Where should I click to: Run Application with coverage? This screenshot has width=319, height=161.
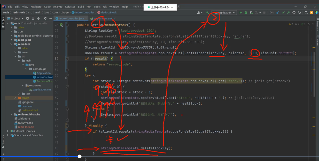pyautogui.click(x=251, y=13)
